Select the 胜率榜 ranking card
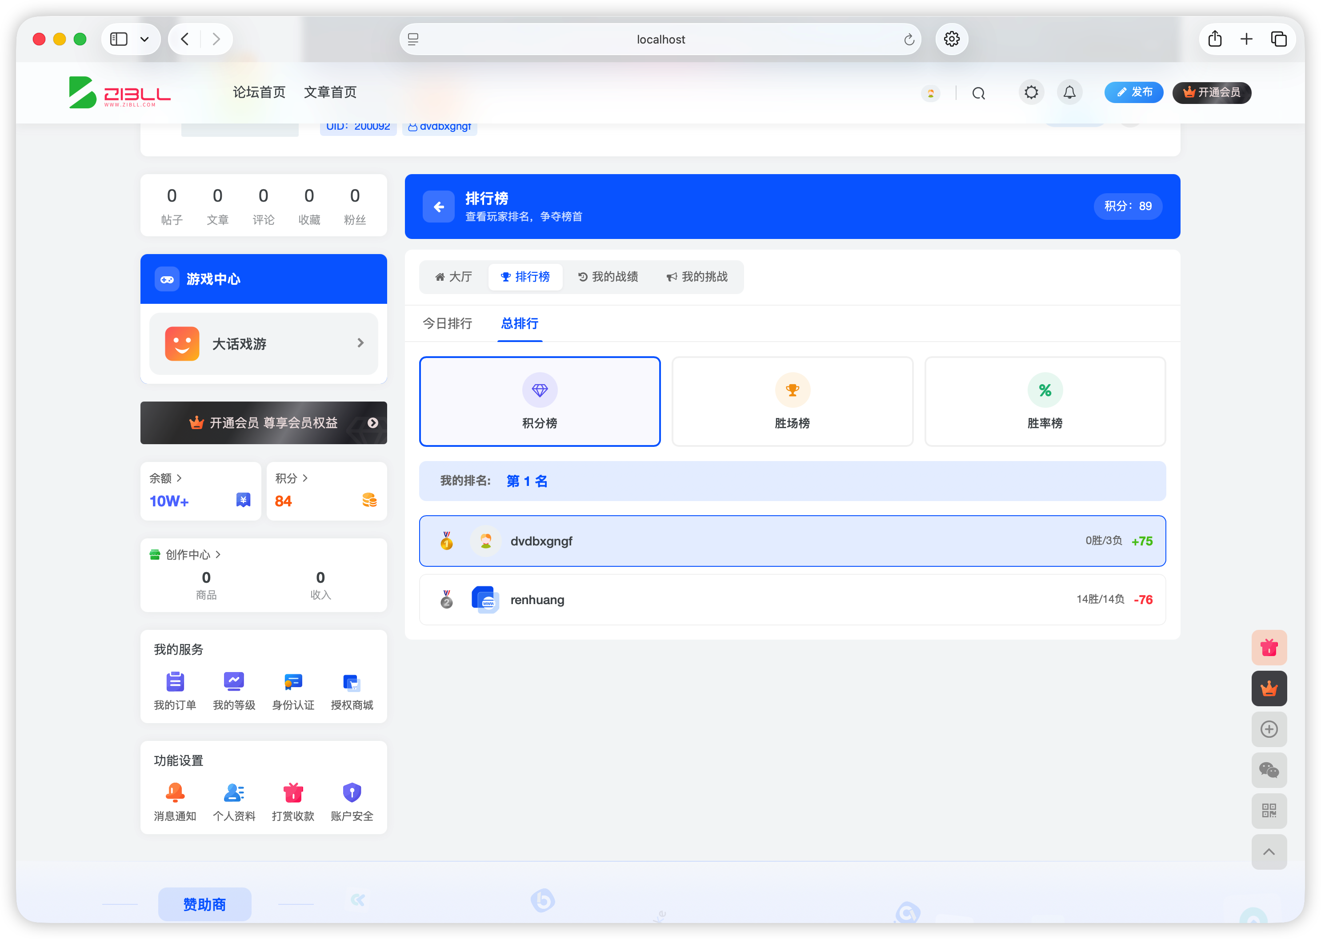1321x939 pixels. pyautogui.click(x=1045, y=401)
